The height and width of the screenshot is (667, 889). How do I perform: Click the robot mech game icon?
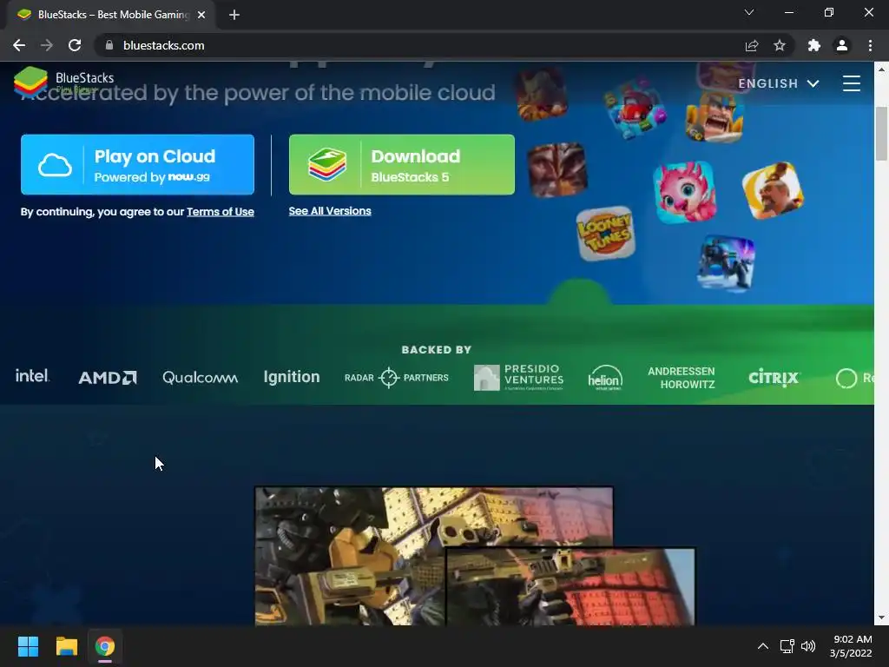point(726,263)
